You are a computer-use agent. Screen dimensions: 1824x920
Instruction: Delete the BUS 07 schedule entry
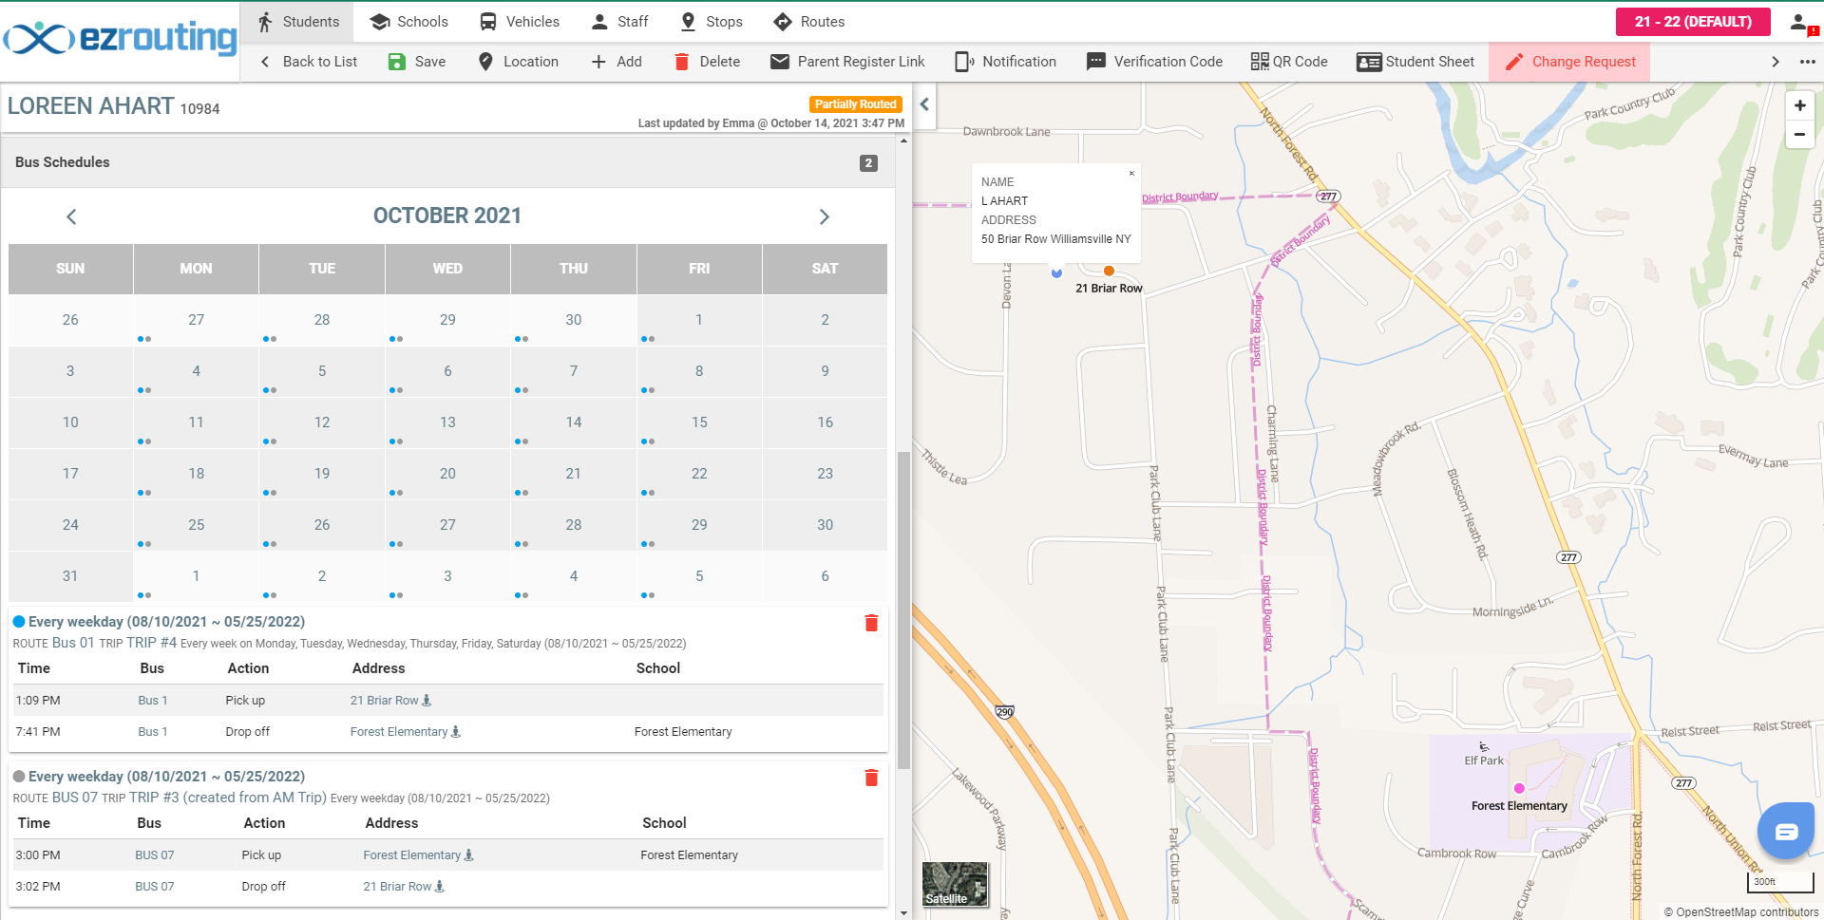click(871, 778)
